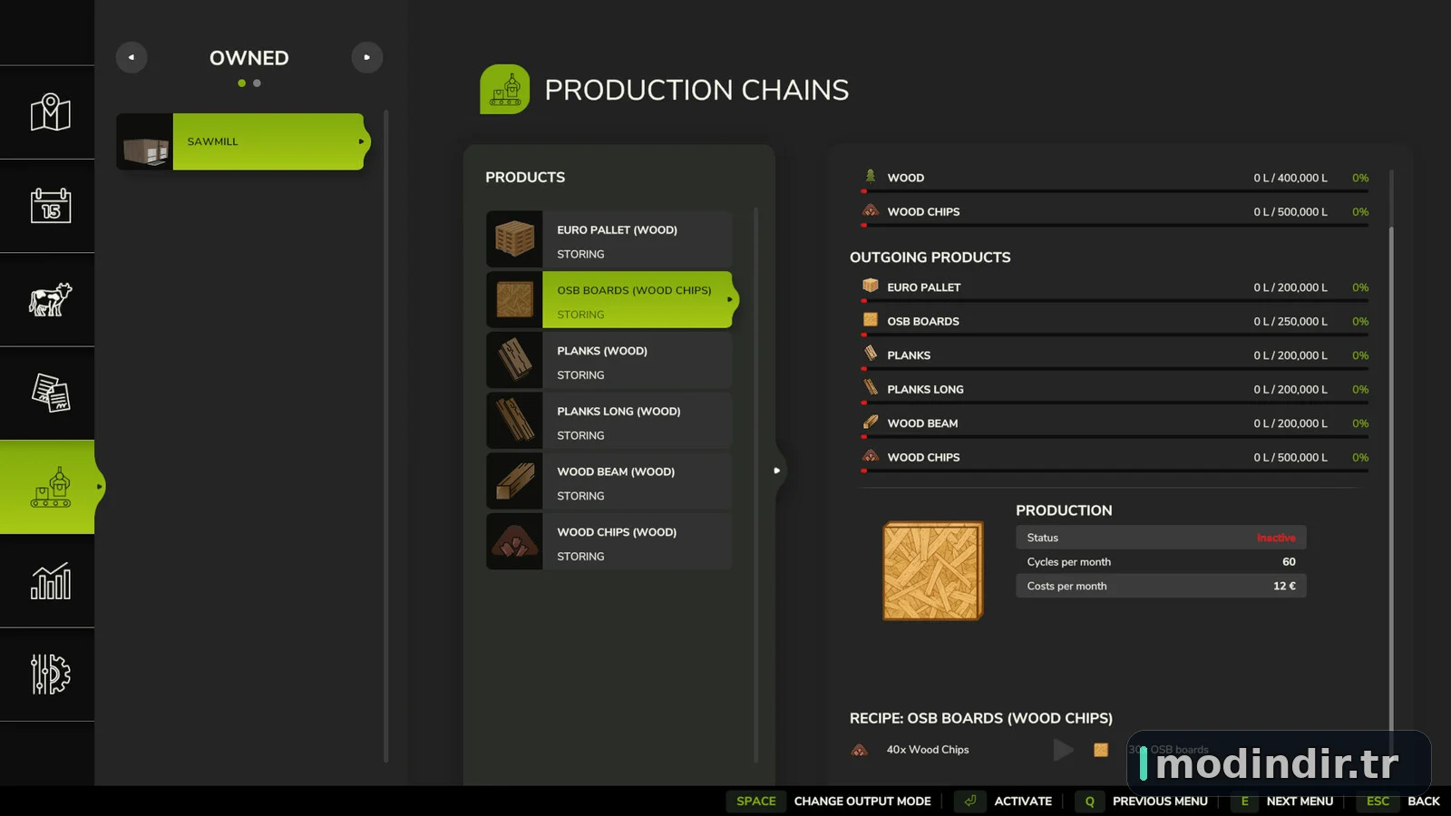1451x816 pixels.
Task: Select the Planks Long (Wood) production
Action: [609, 421]
